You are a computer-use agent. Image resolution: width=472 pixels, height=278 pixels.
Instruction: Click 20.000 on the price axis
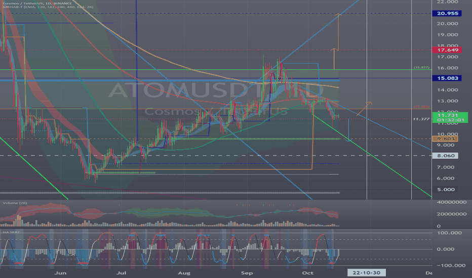448,24
